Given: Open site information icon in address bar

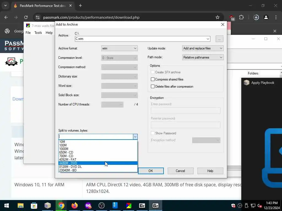Looking at the screenshot, I should point(37,17).
